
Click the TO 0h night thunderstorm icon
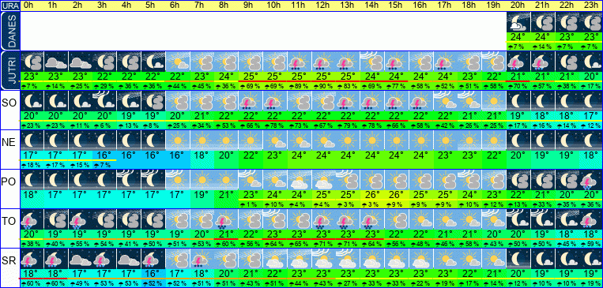click(x=32, y=219)
